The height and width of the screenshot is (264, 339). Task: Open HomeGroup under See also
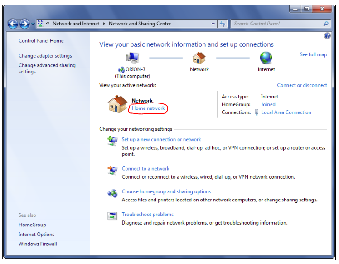coord(32,225)
